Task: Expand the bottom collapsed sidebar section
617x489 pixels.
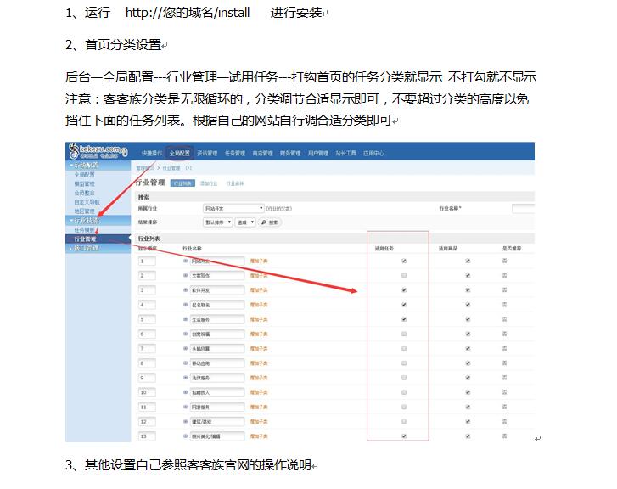Action: pyautogui.click(x=98, y=248)
